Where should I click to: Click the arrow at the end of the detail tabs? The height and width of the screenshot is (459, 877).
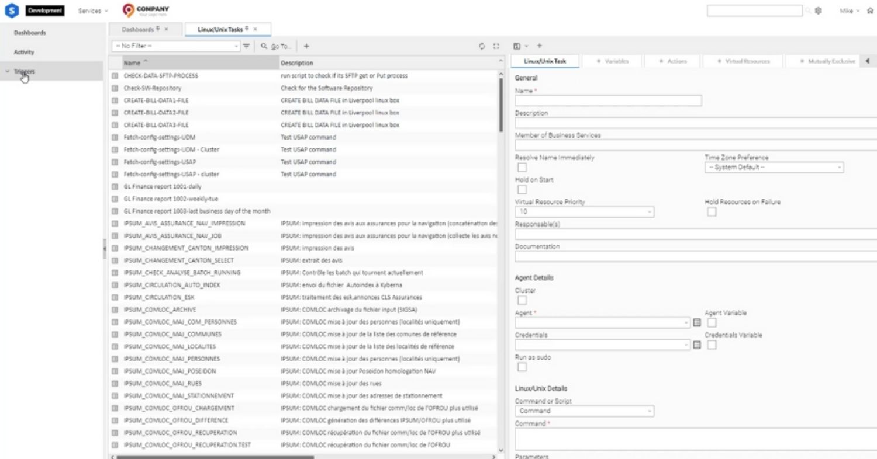click(867, 61)
